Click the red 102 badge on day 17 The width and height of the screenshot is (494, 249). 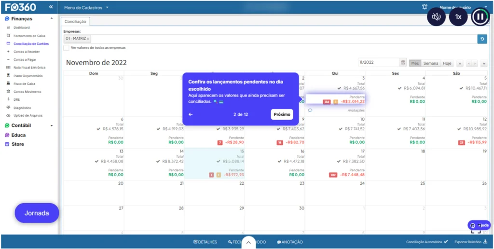333,175
